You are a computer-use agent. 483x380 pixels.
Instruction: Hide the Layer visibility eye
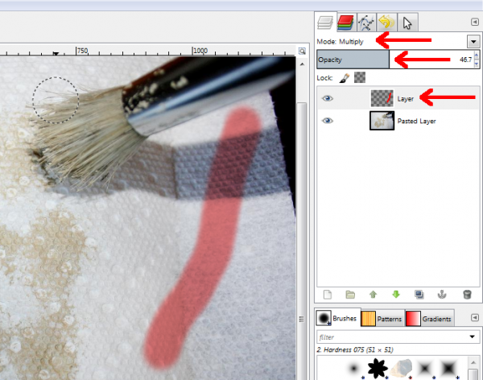pyautogui.click(x=328, y=98)
